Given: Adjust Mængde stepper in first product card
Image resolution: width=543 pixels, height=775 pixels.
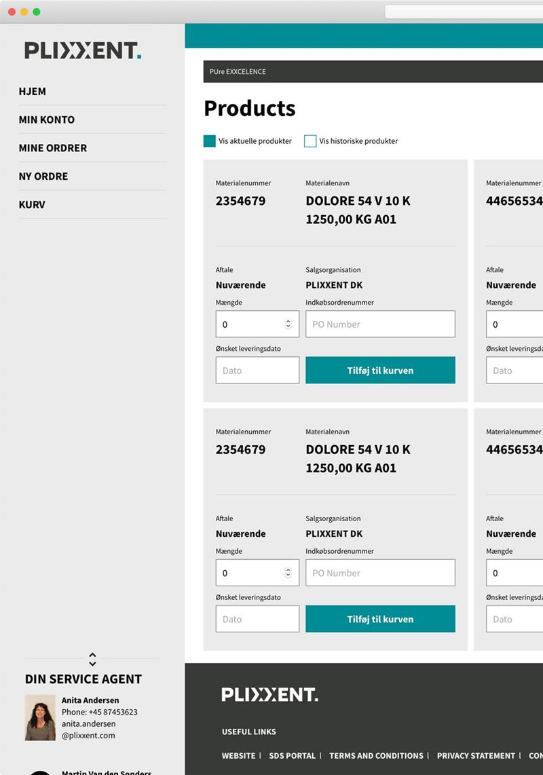Looking at the screenshot, I should [x=288, y=324].
